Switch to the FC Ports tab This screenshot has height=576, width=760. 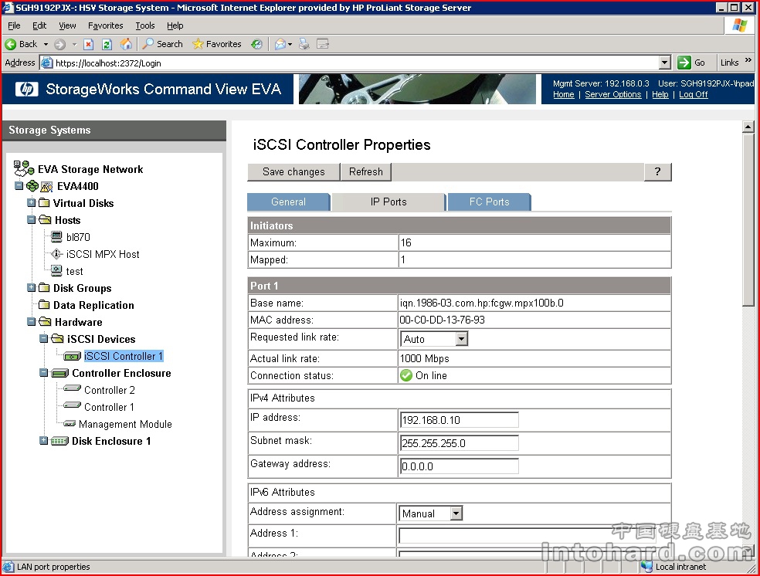[x=489, y=202]
